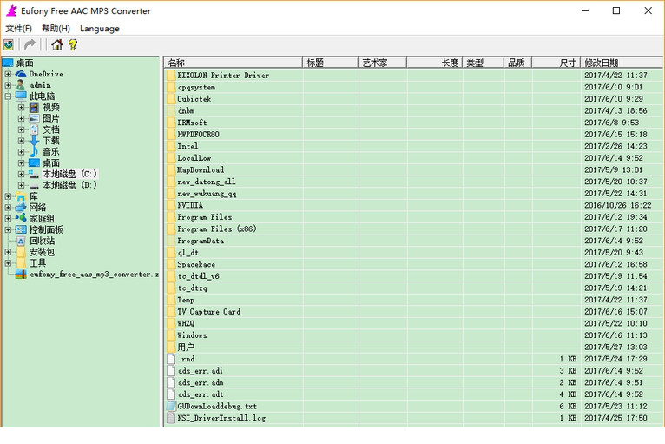
Task: Select the 桌面 root tree item
Action: [x=24, y=63]
